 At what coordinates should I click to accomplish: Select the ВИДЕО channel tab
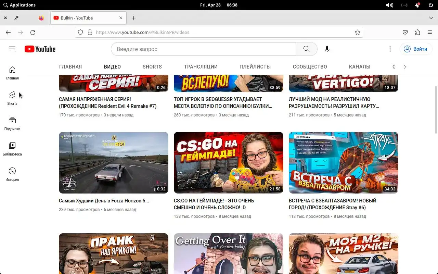coord(112,67)
